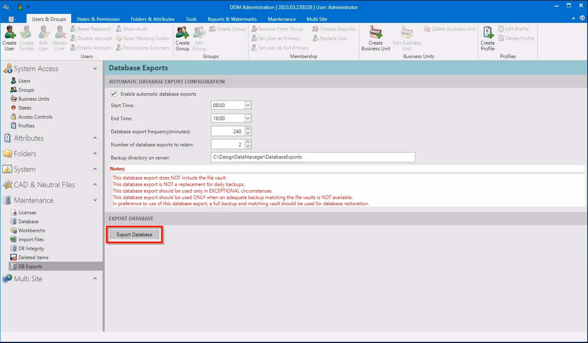The width and height of the screenshot is (588, 343).
Task: Click the Export Database button
Action: click(134, 234)
